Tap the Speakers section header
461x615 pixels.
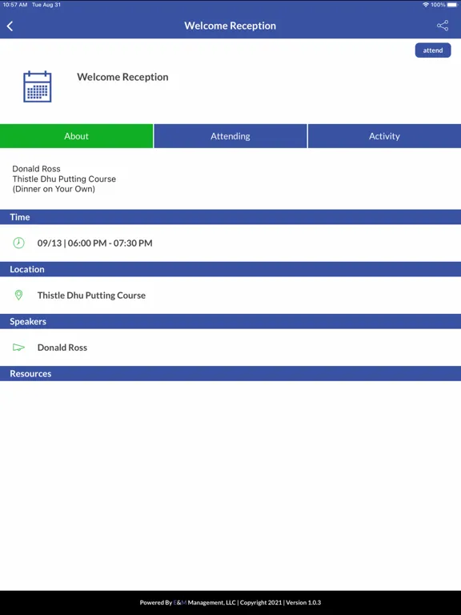[x=230, y=321]
